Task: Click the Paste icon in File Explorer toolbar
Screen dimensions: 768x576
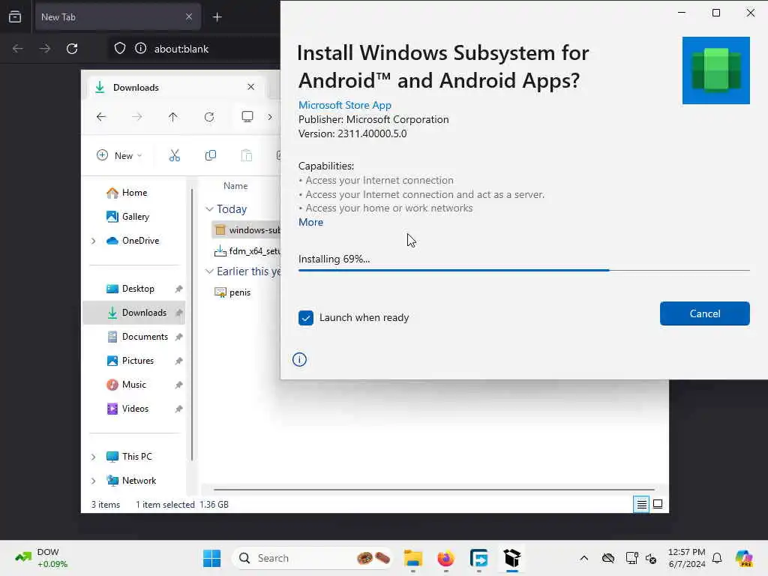Action: click(x=246, y=156)
